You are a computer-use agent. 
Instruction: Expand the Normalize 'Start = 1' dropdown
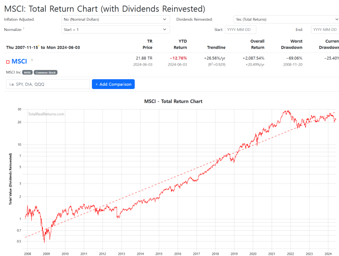(116, 30)
